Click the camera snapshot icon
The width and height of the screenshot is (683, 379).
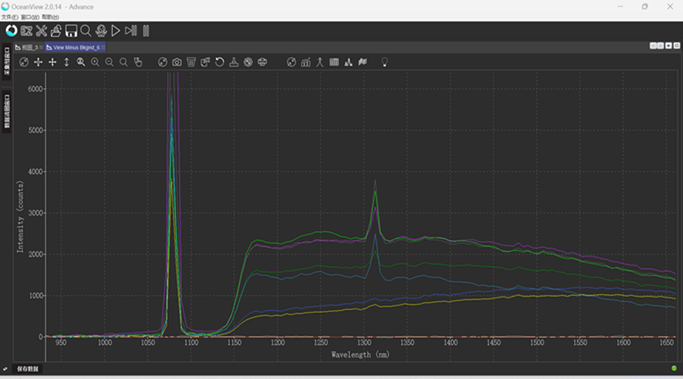[x=177, y=62]
